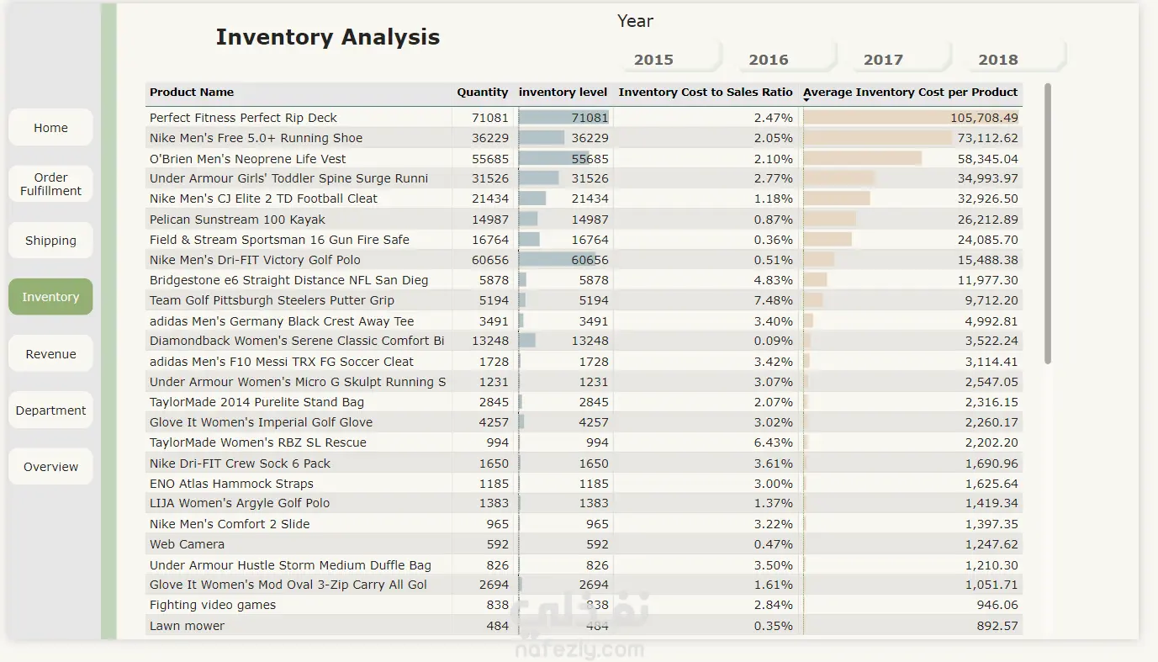Go to the Home page

[50, 128]
